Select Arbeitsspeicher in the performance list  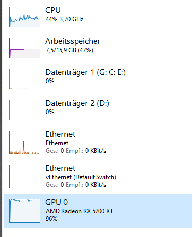click(73, 41)
